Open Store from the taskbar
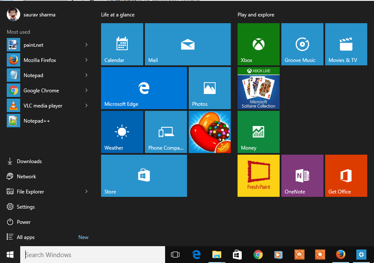374x263 pixels. (237, 255)
